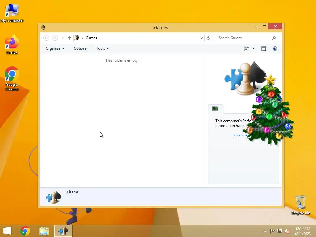Viewport: 316px width, 237px height.
Task: Open the Options toolbar item
Action: click(x=80, y=48)
